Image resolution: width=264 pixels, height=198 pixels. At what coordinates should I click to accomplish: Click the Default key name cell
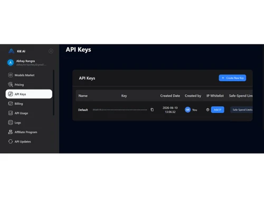point(83,110)
